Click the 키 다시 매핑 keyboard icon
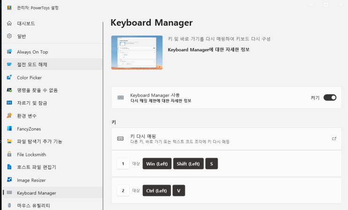 (120, 139)
